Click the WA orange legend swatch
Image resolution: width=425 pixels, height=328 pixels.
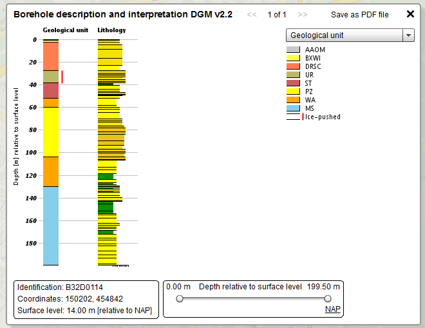[293, 100]
